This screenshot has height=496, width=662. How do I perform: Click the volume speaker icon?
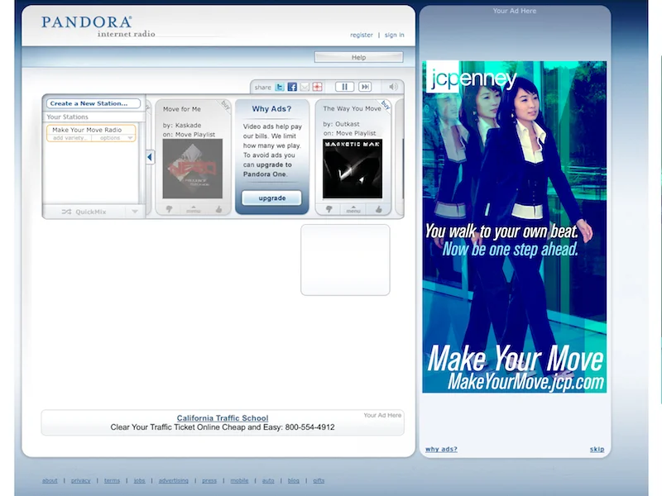[x=392, y=85]
